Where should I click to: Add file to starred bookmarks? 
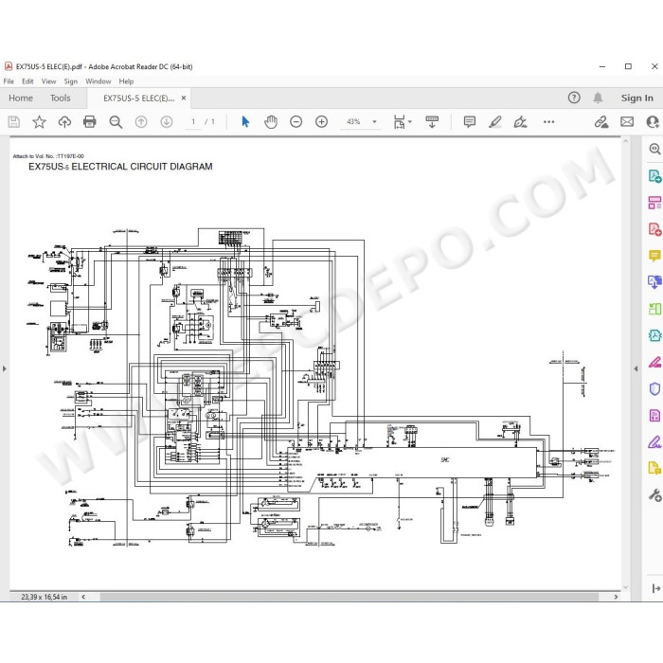tap(40, 122)
